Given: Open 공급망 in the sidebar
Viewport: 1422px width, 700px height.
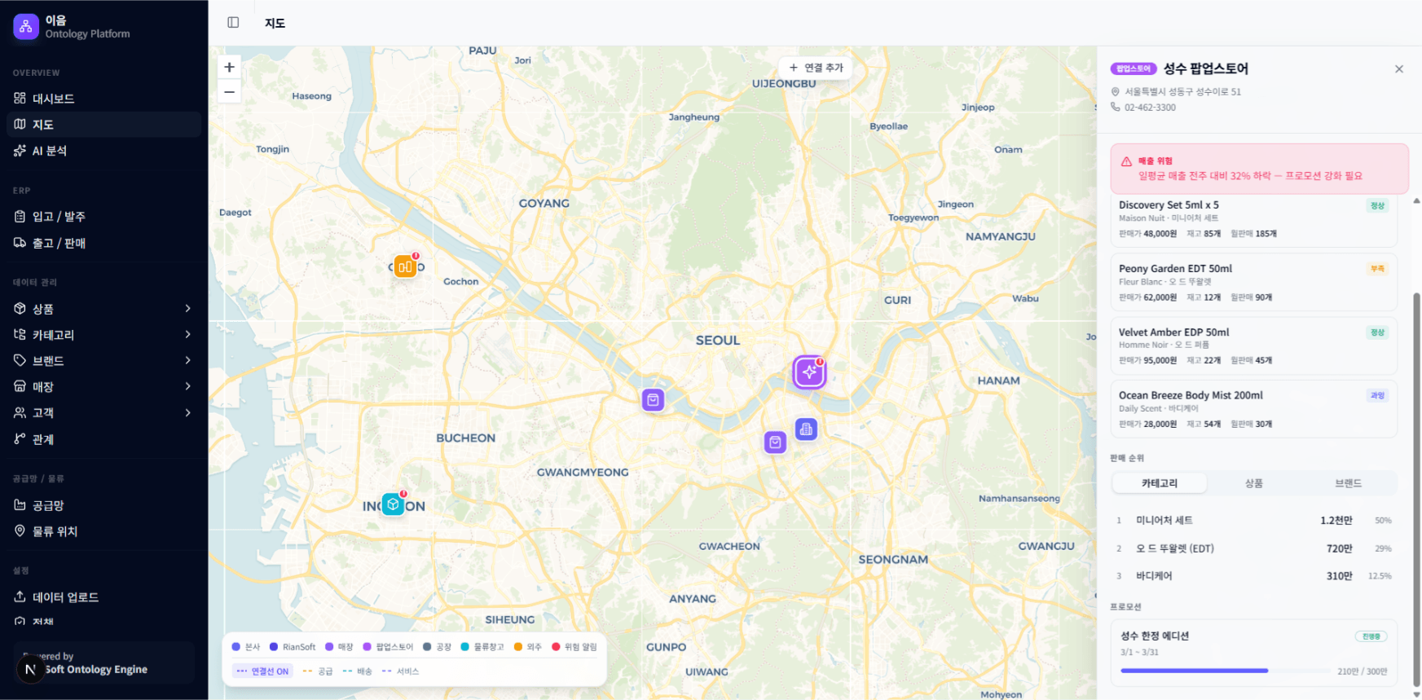Looking at the screenshot, I should tap(104, 505).
